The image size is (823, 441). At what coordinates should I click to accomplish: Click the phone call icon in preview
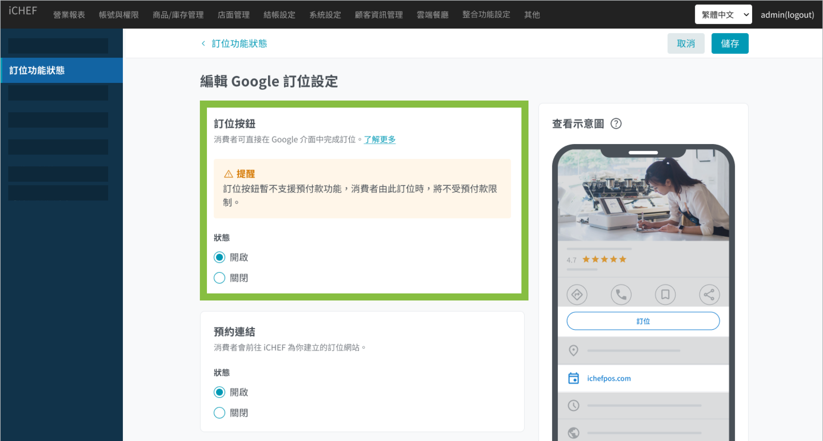click(x=621, y=294)
